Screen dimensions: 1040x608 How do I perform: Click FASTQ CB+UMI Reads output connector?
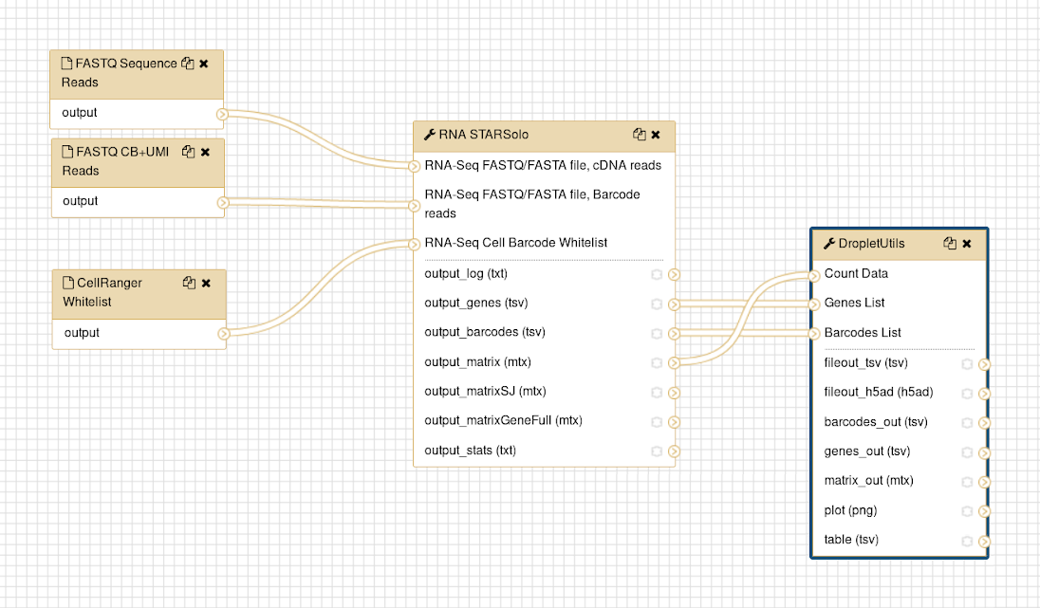point(223,202)
